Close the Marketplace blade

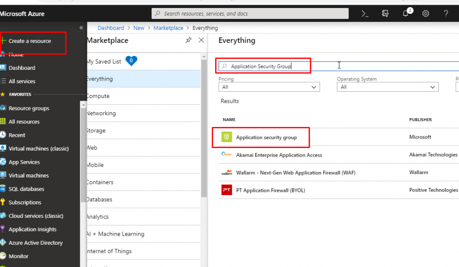tap(201, 40)
